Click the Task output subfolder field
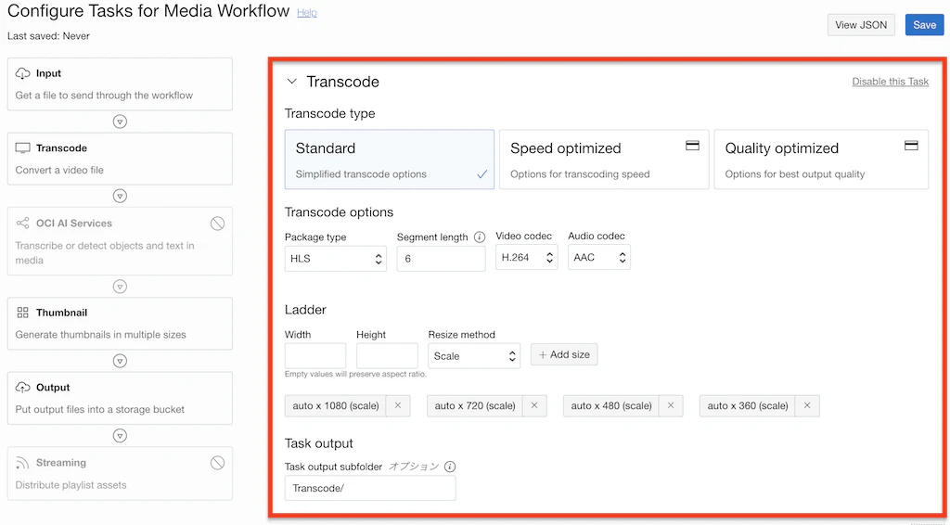This screenshot has height=525, width=950. (370, 488)
